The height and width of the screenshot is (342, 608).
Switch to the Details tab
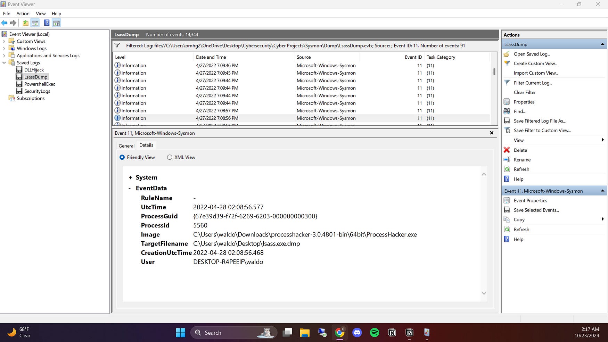pyautogui.click(x=146, y=145)
